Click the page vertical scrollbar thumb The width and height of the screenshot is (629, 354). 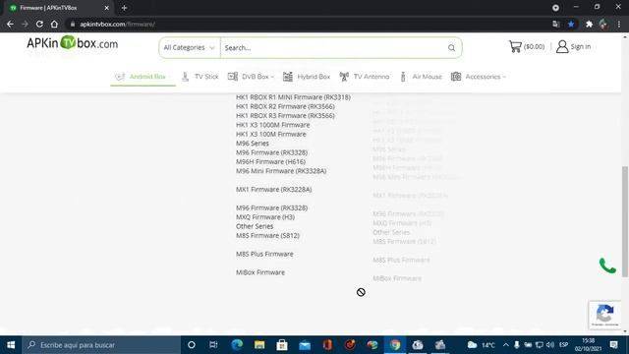(625, 221)
